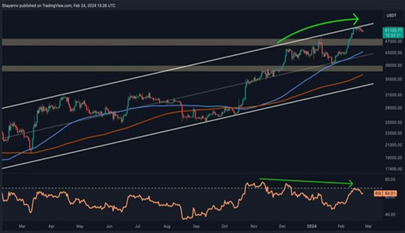
Task: Click the dotted channel midline
Action: [x=152, y=101]
